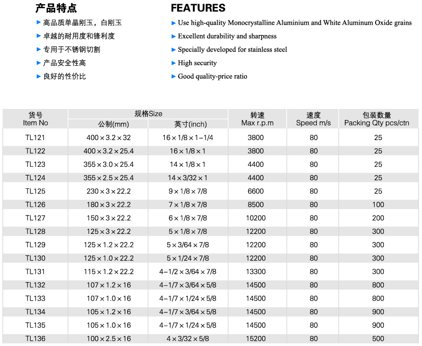Click the size cell '355×3.0×25.4'
Viewport: 422px width, 346px height.
[109, 164]
